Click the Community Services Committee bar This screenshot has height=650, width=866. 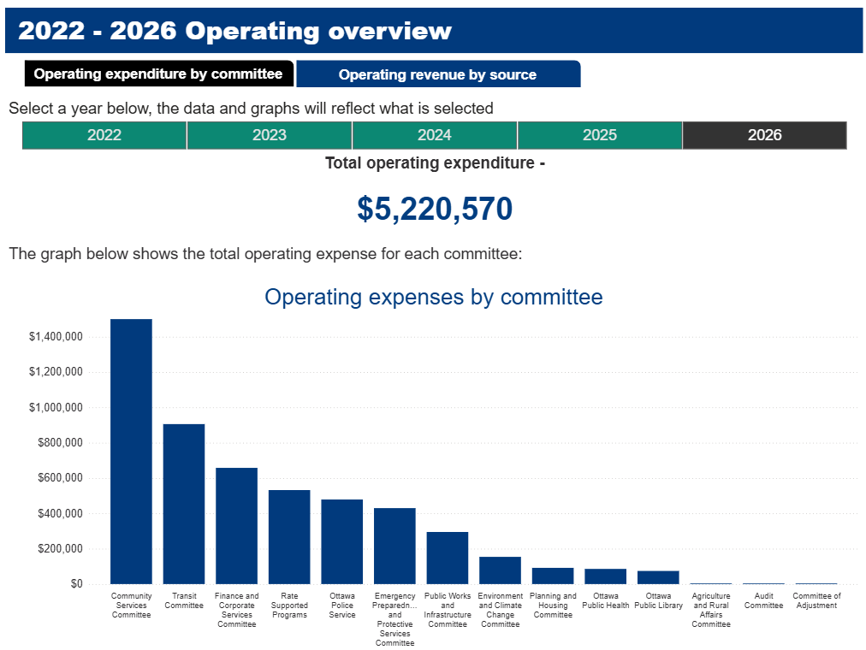(x=131, y=452)
